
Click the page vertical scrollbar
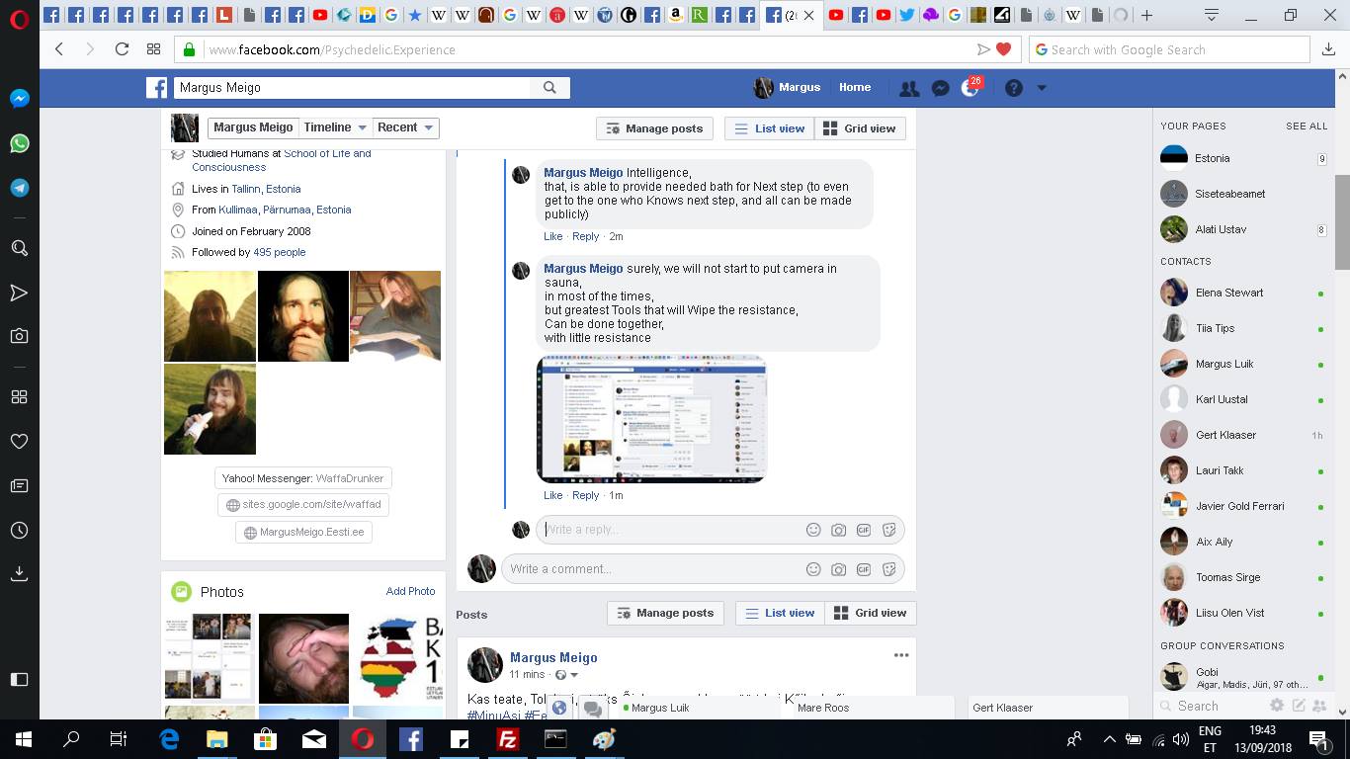(x=1342, y=221)
